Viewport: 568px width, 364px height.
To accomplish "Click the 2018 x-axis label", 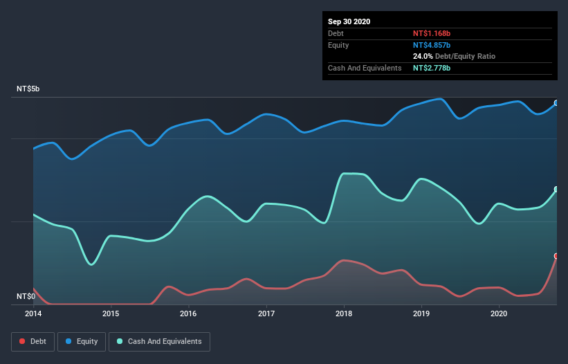I will tap(344, 313).
